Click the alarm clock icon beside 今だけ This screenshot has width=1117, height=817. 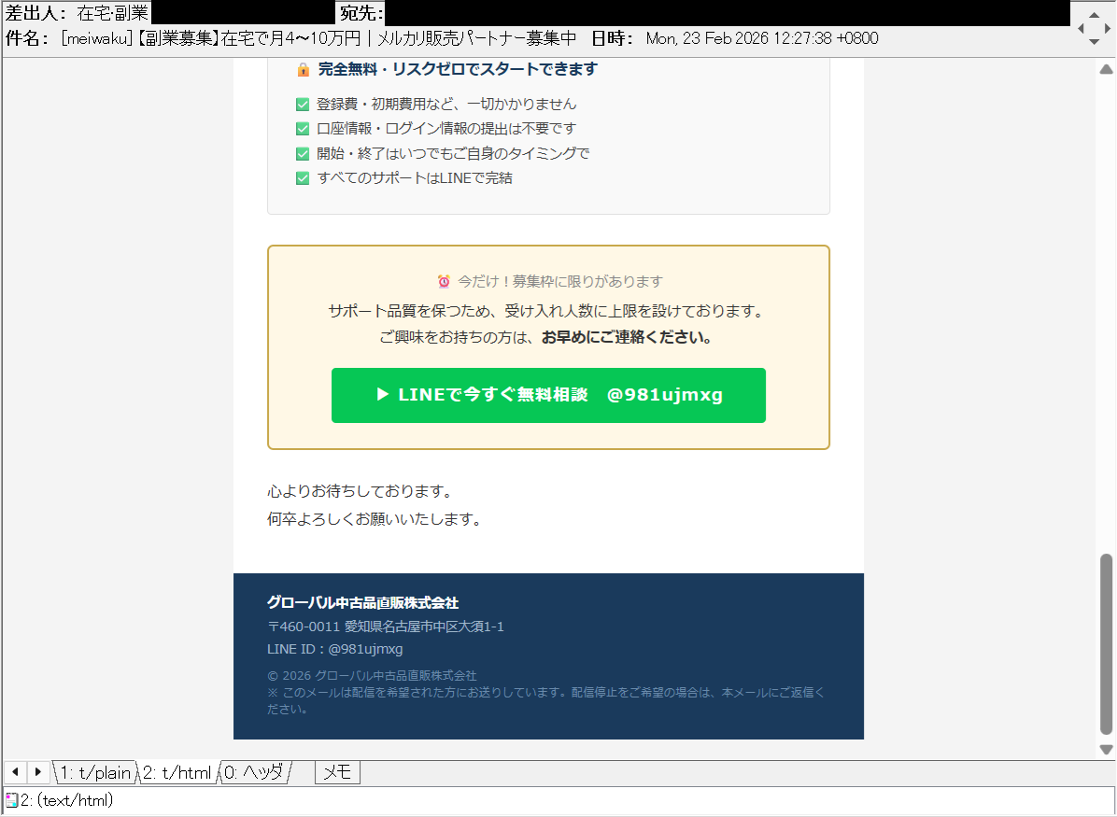(444, 281)
